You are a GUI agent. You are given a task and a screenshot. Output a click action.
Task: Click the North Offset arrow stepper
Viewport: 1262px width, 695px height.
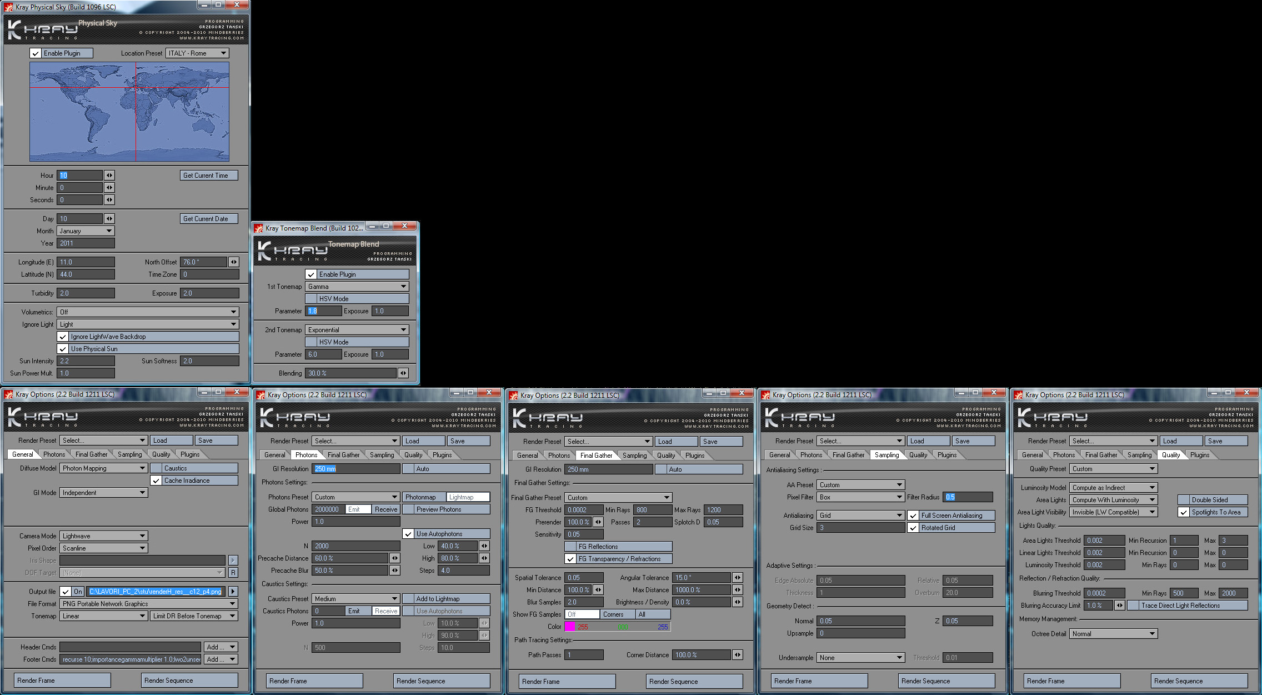234,262
